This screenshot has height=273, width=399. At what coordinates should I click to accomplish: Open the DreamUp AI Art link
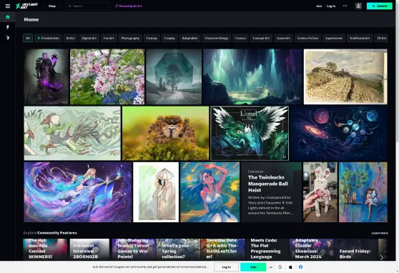pyautogui.click(x=128, y=6)
